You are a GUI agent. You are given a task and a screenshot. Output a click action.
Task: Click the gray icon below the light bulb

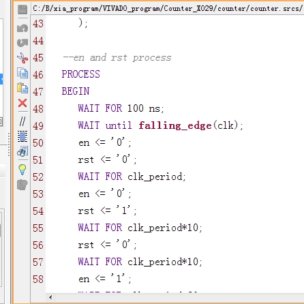pos(22,185)
